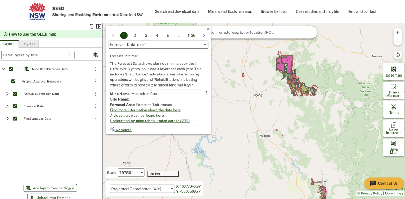Click the Save Map tool
405x199 pixels.
[x=394, y=147]
